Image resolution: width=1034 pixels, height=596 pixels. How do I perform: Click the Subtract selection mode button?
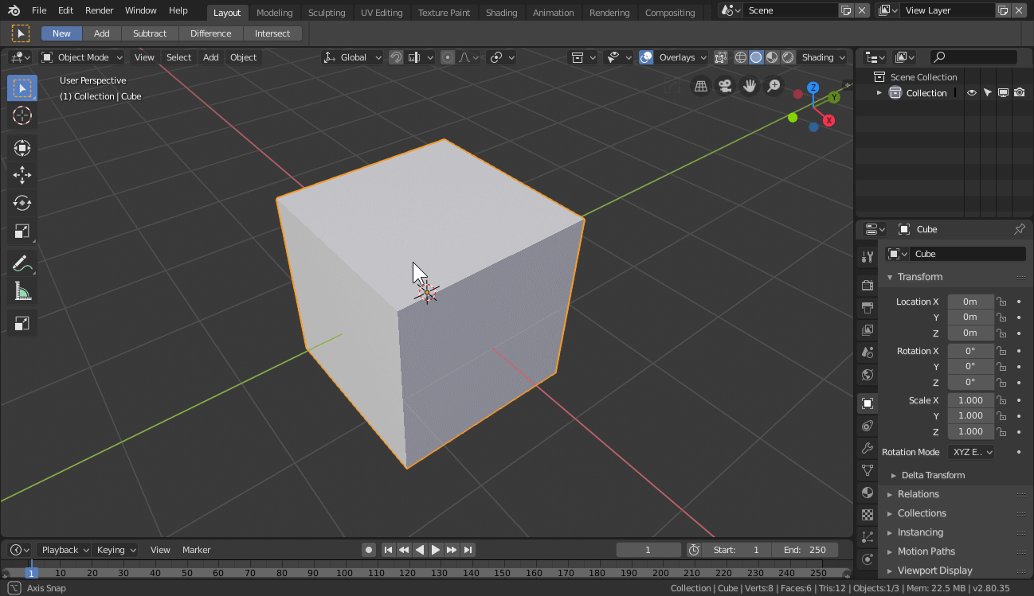coord(150,33)
